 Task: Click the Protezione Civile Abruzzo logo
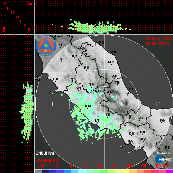click(x=46, y=46)
